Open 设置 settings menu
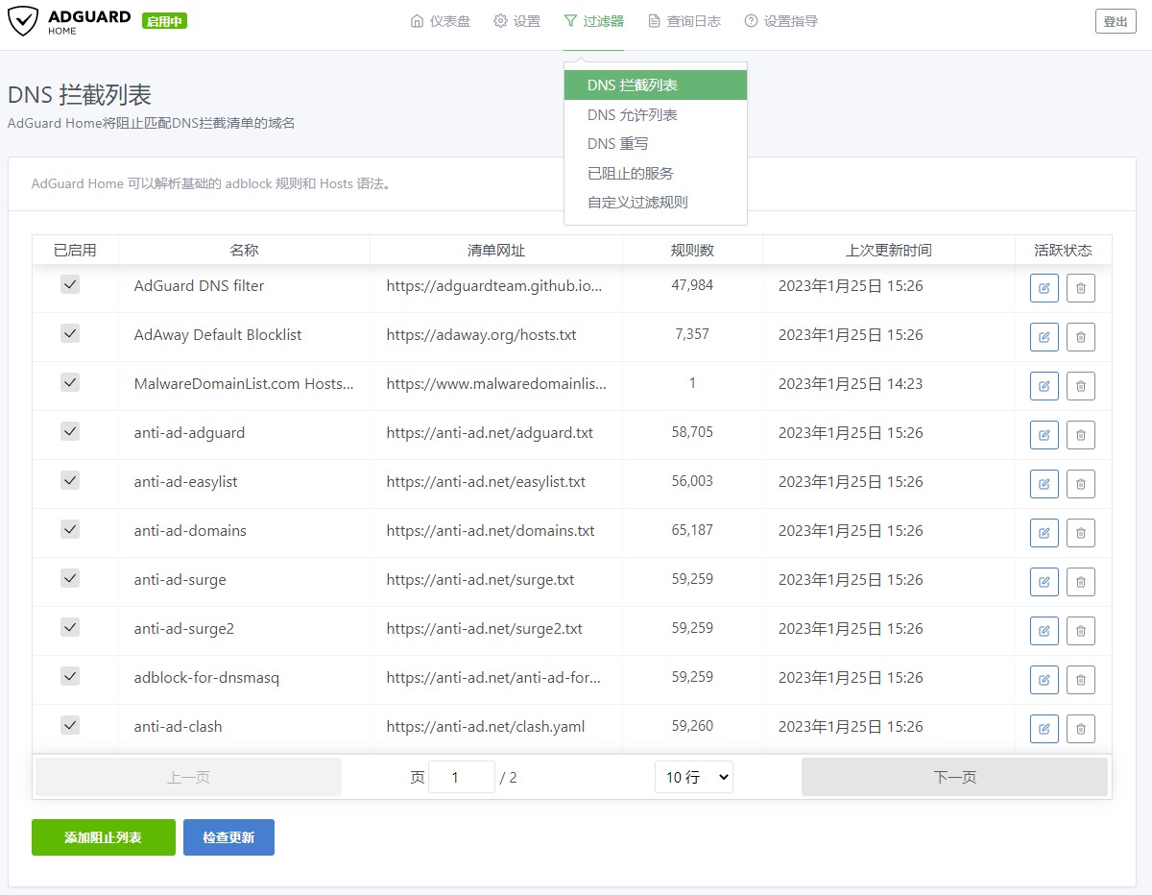Viewport: 1152px width, 895px height. pyautogui.click(x=517, y=21)
